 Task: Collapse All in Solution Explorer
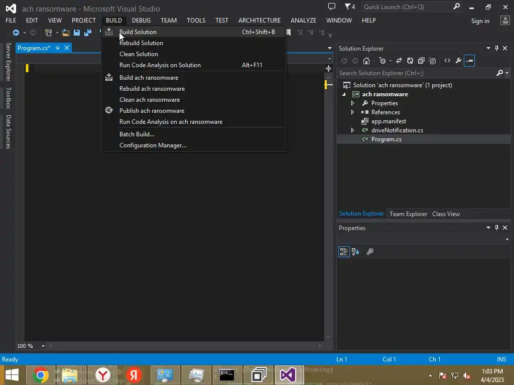click(x=421, y=61)
